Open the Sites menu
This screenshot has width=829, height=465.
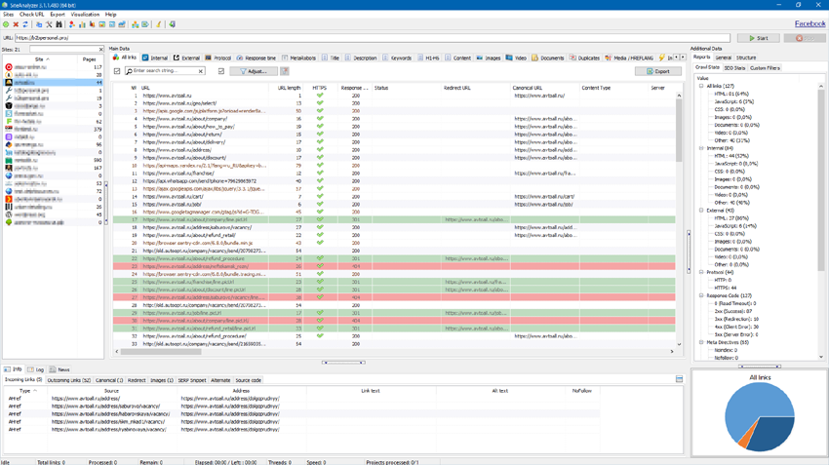[8, 15]
